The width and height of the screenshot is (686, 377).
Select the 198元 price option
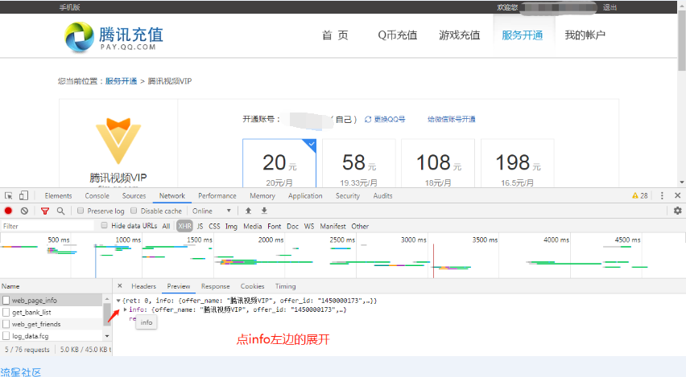tap(518, 164)
